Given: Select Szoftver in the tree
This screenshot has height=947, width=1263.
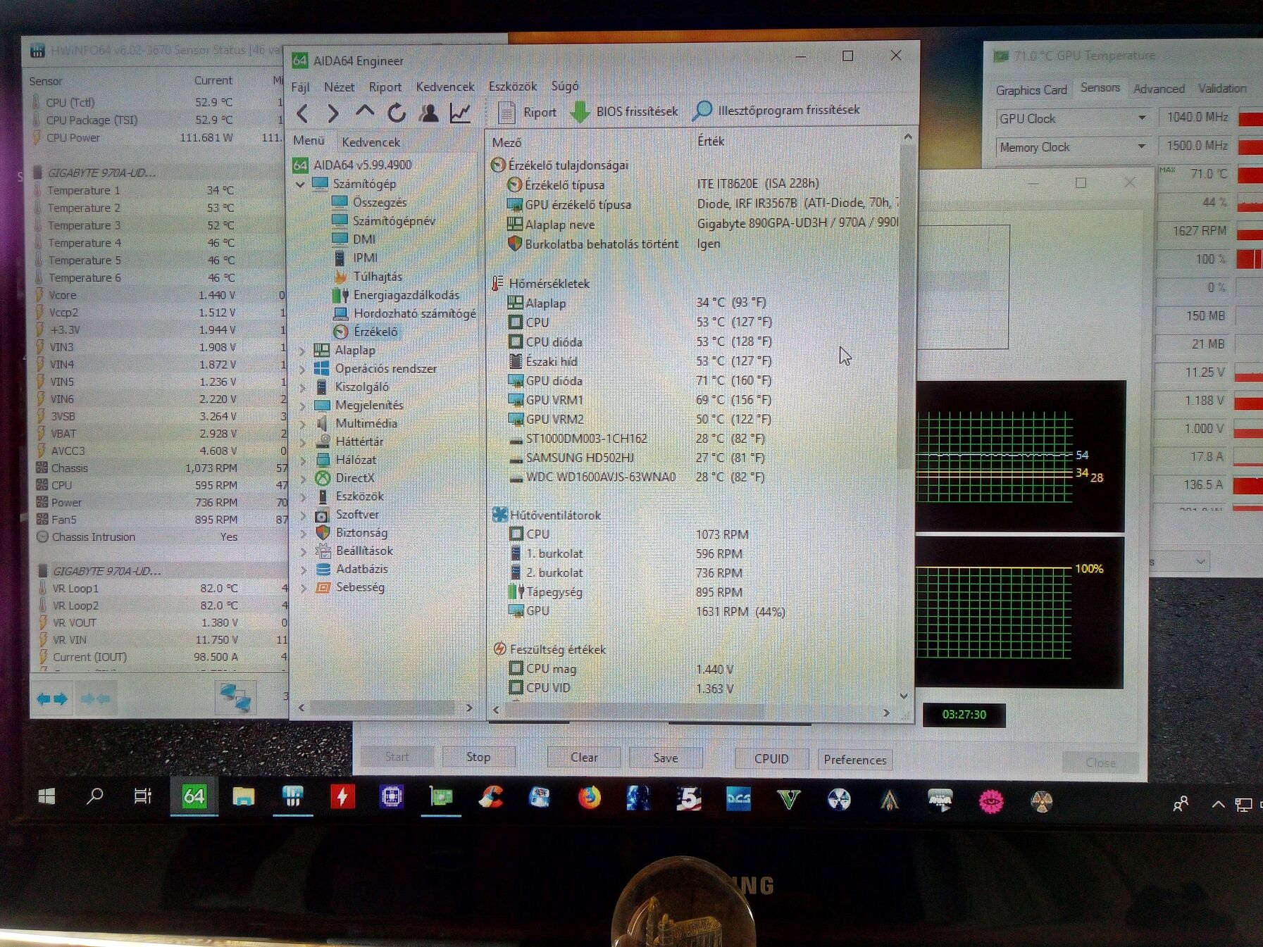Looking at the screenshot, I should (x=357, y=515).
